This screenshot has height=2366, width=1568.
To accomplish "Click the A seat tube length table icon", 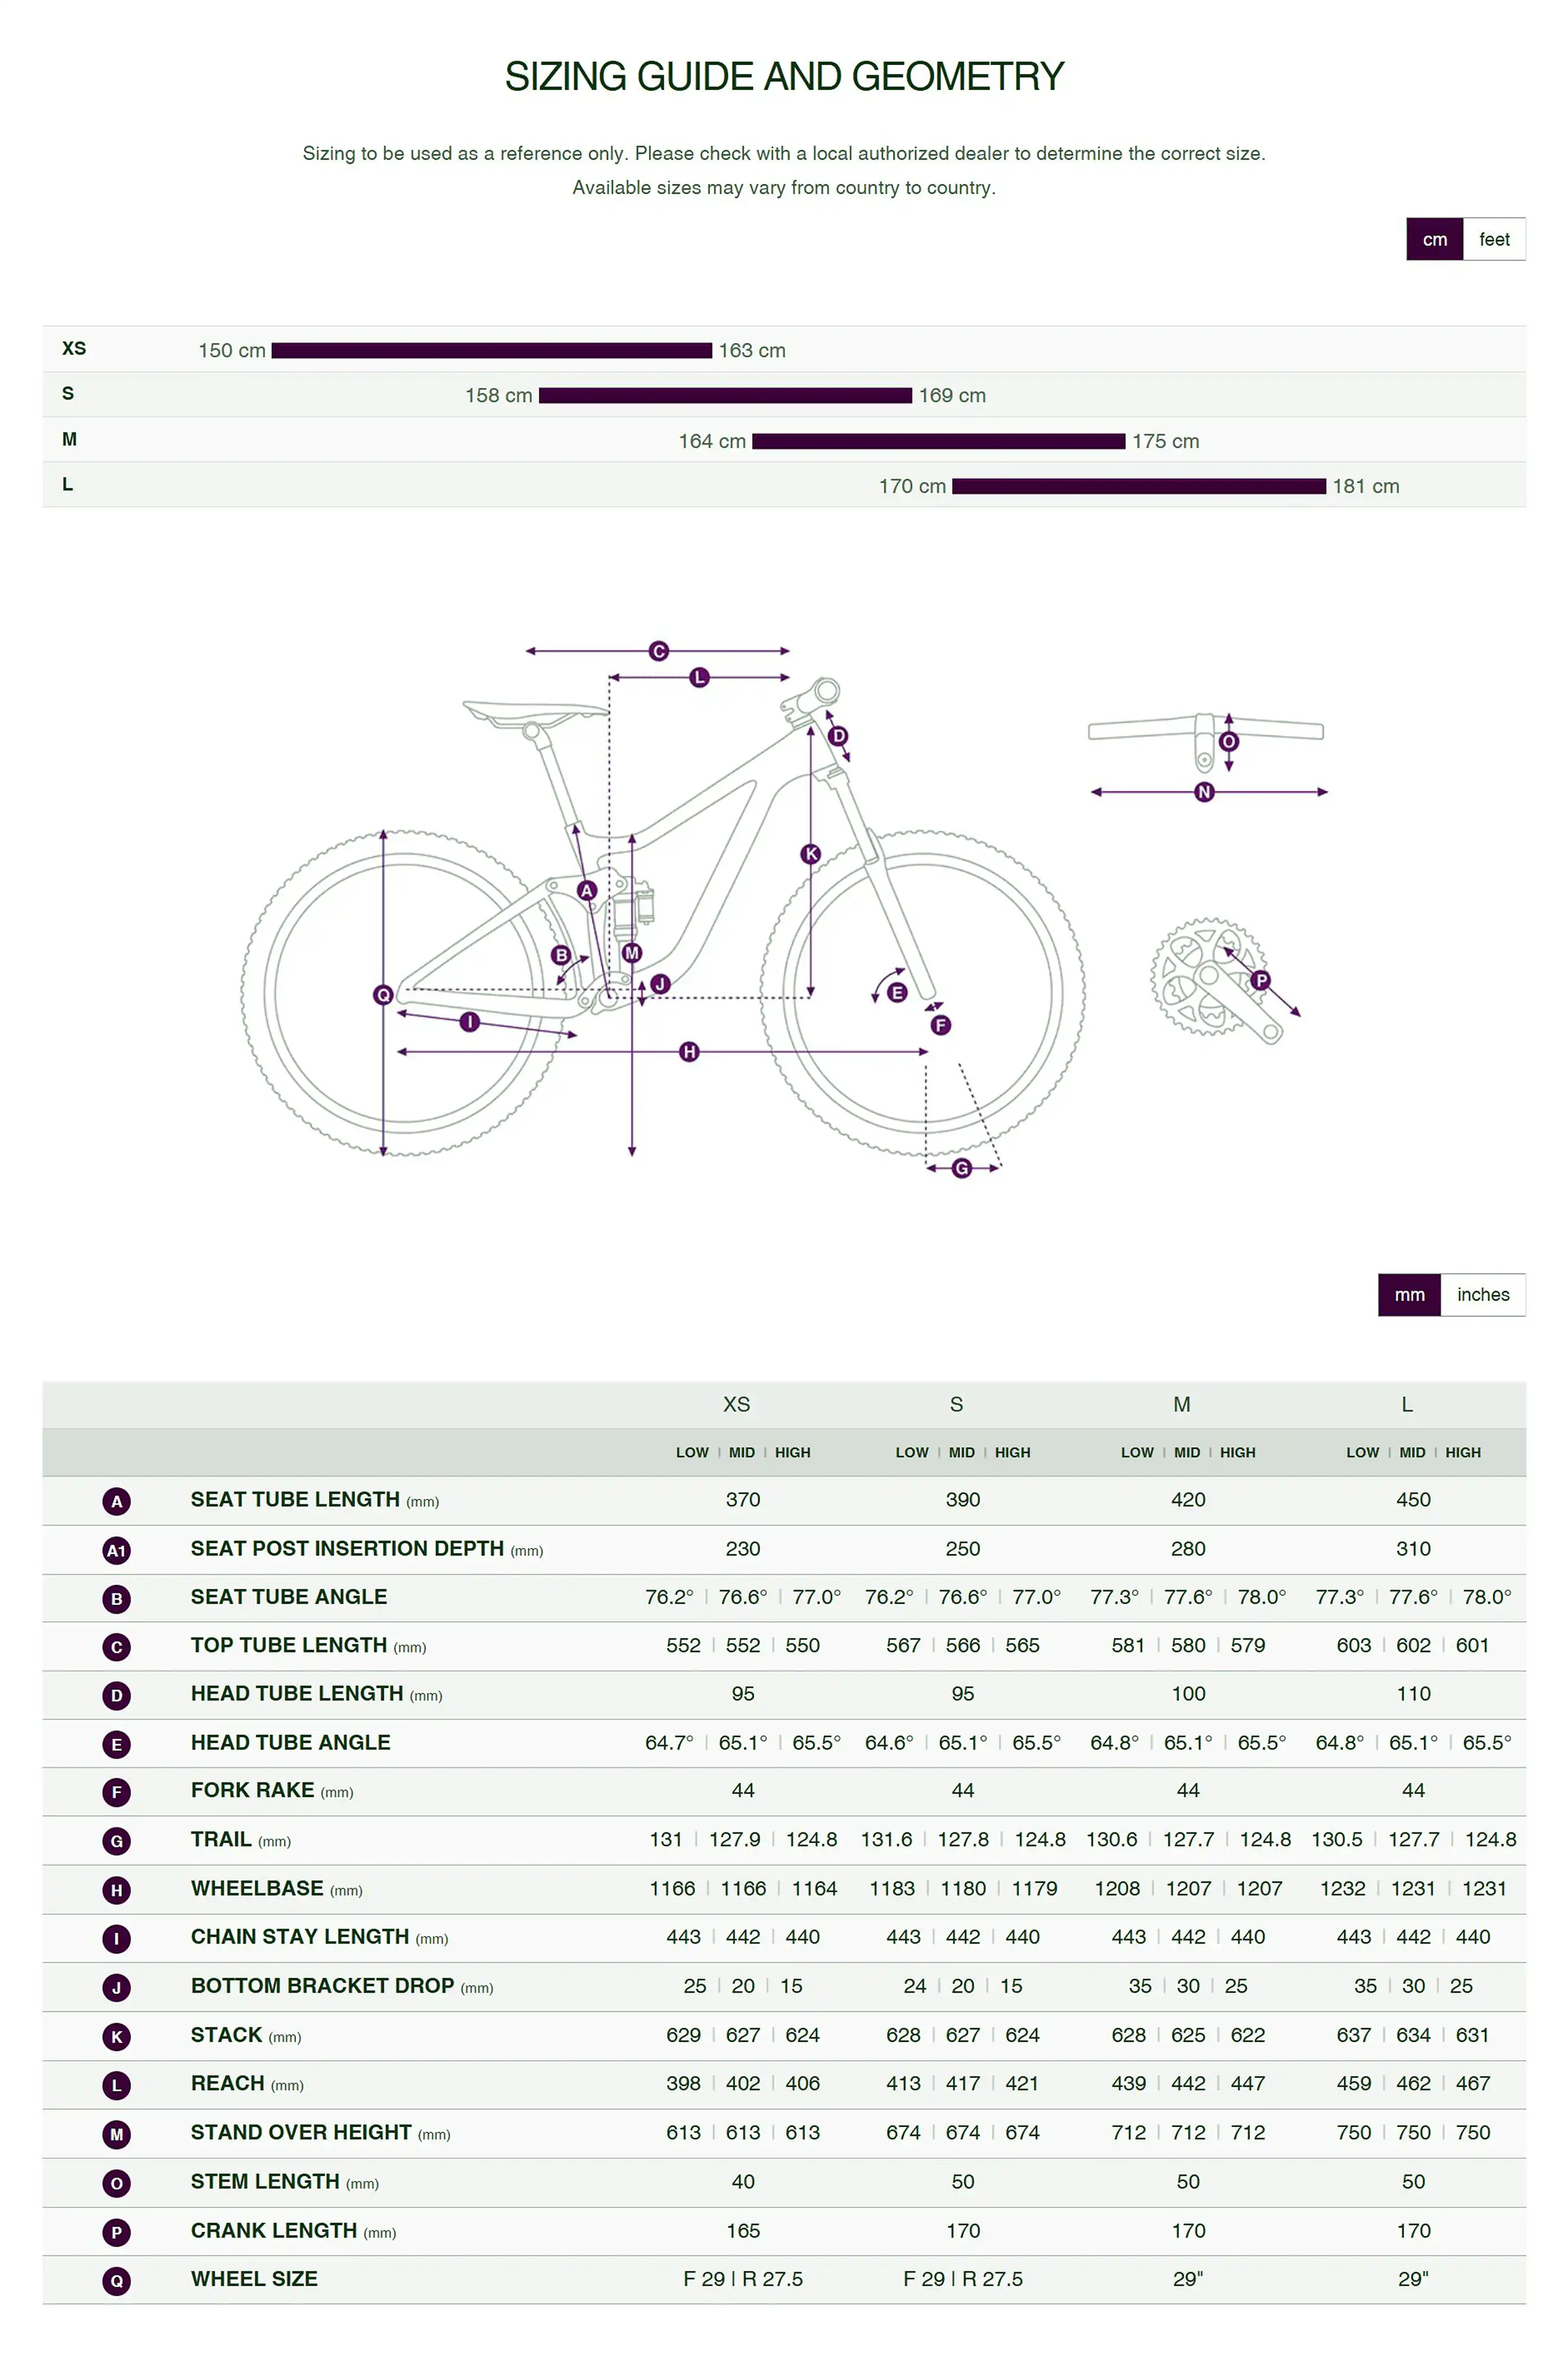I will (x=116, y=1501).
